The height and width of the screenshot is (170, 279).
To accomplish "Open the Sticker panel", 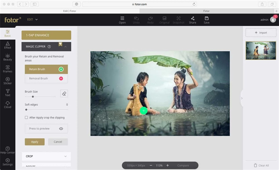I will click(8, 80).
